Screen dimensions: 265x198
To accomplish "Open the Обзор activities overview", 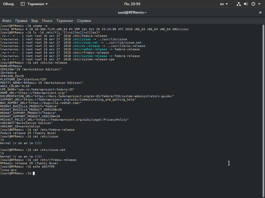I will (x=9, y=4).
